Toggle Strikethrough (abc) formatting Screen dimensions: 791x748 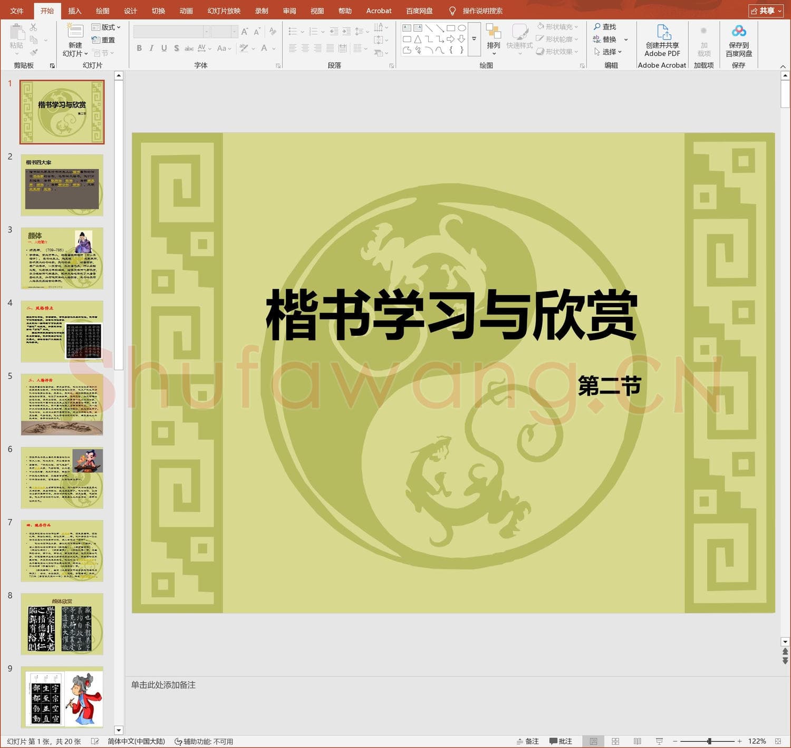(x=189, y=48)
